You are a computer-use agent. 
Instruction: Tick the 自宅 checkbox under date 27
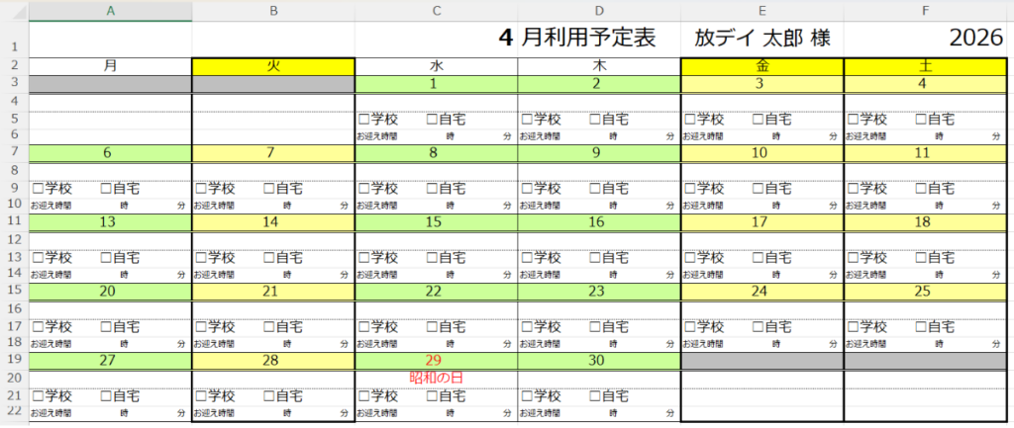click(106, 396)
